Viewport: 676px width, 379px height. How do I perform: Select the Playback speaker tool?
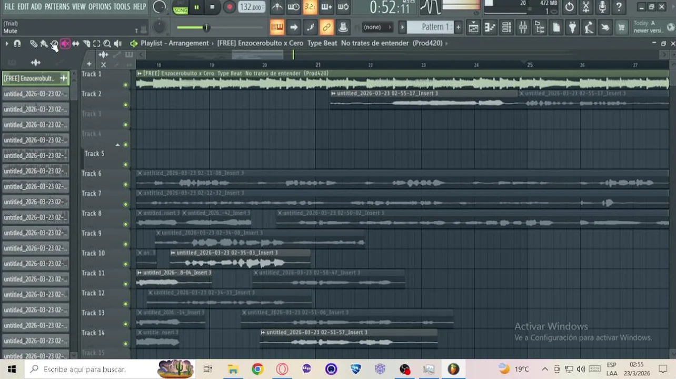(x=117, y=44)
